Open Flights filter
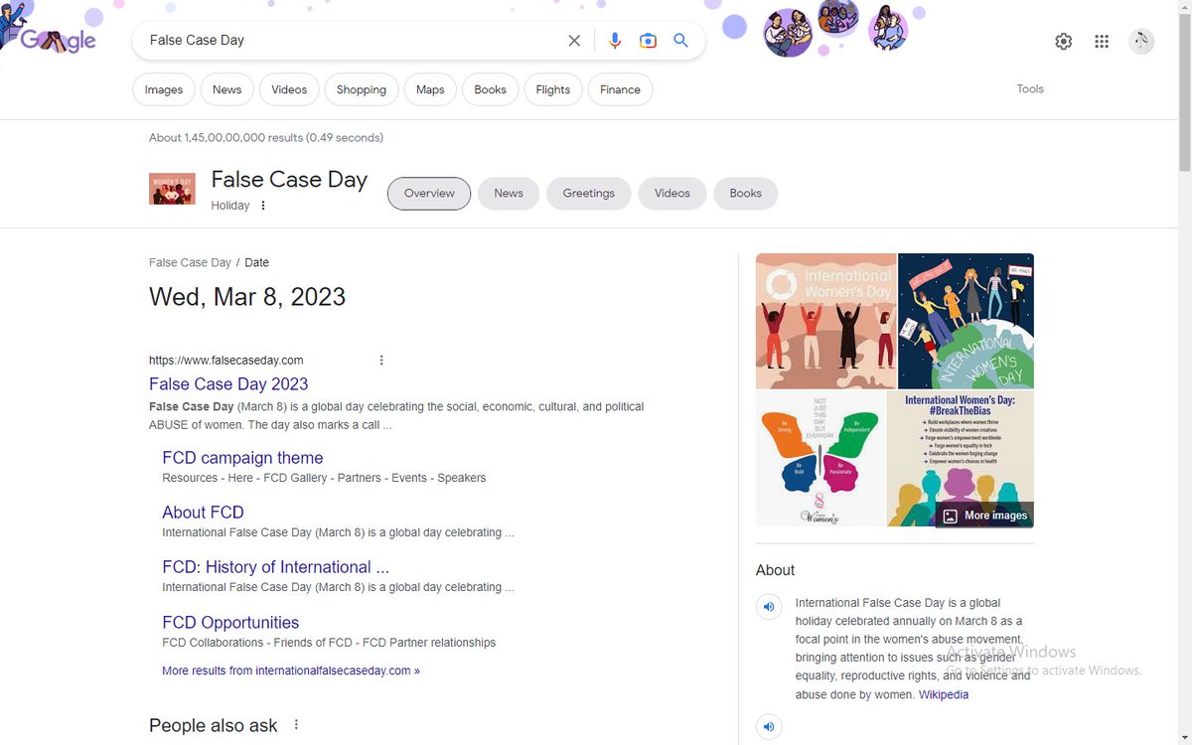 coord(553,89)
